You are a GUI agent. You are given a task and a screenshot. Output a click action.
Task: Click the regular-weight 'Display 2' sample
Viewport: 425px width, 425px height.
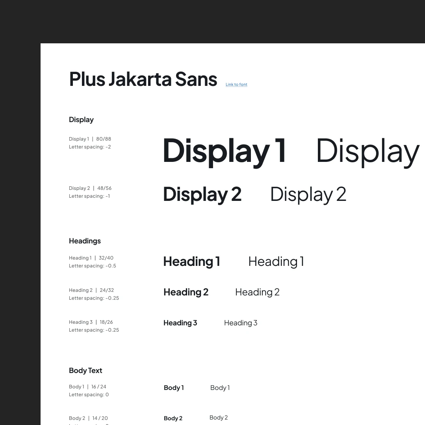click(x=308, y=195)
